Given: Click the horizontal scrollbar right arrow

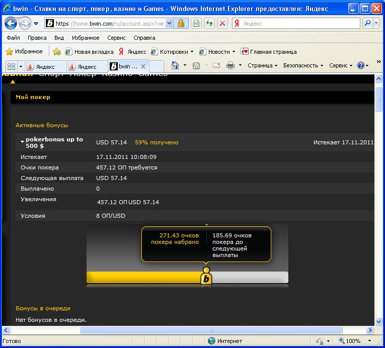Looking at the screenshot, I should pyautogui.click(x=369, y=330).
